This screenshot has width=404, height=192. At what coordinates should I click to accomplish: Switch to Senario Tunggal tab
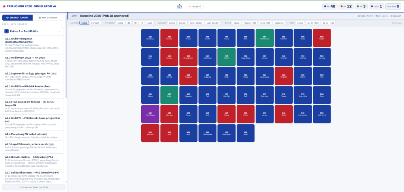click(17, 17)
